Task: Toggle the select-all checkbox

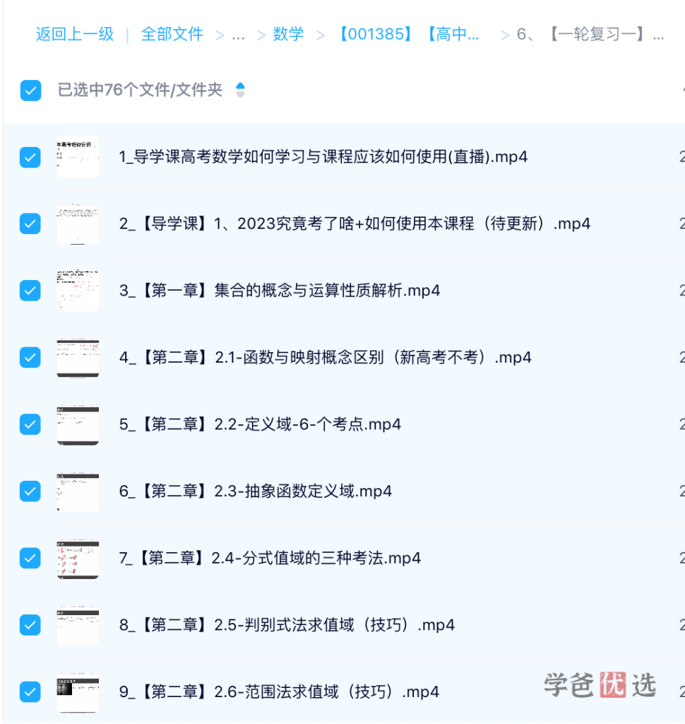Action: [x=30, y=90]
